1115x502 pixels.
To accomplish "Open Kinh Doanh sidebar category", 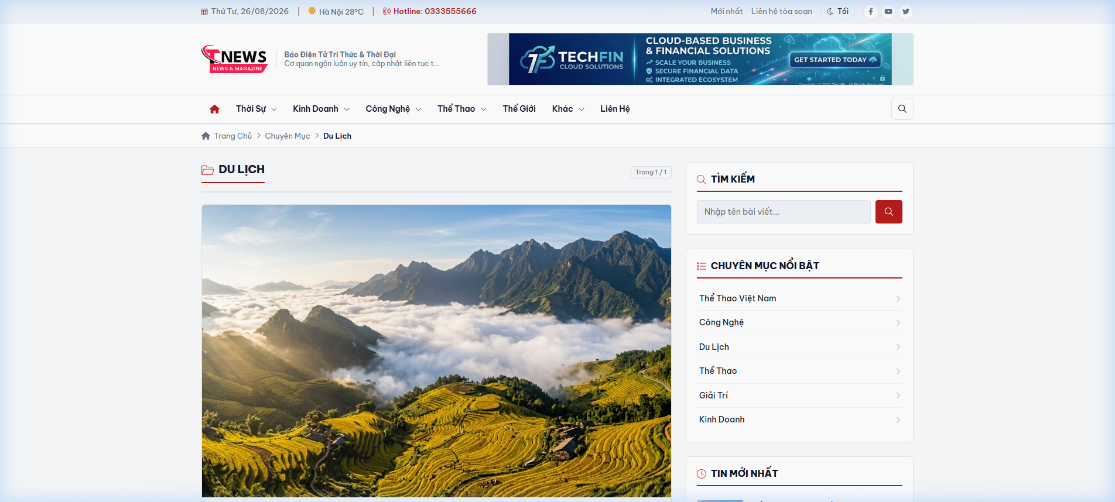I will pyautogui.click(x=799, y=420).
